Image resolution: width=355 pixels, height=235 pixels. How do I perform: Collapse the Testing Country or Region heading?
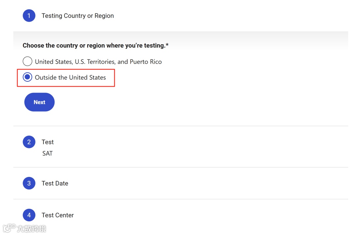pyautogui.click(x=78, y=16)
